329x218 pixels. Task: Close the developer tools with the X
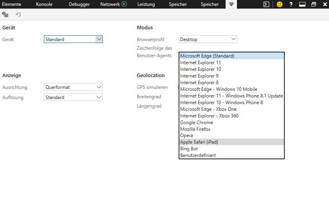(x=324, y=4)
